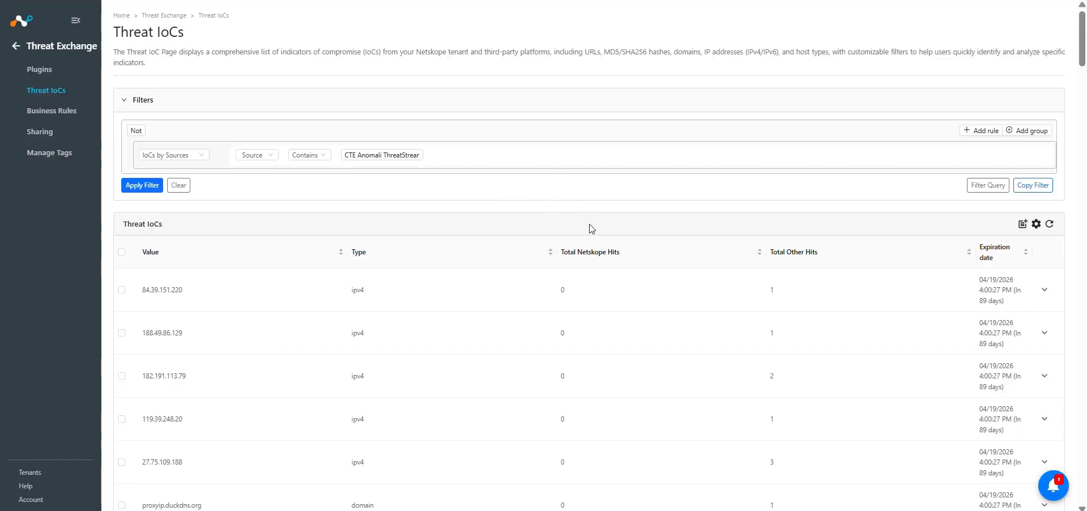Open table column settings gear
This screenshot has height=511, width=1087.
click(x=1036, y=224)
